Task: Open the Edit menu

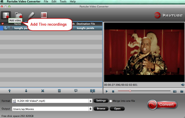Action: tap(54, 1)
